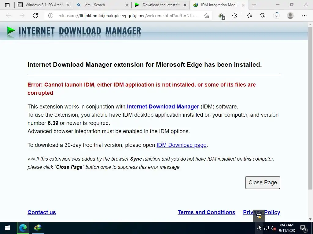Open the IDM Download page link

181,145
